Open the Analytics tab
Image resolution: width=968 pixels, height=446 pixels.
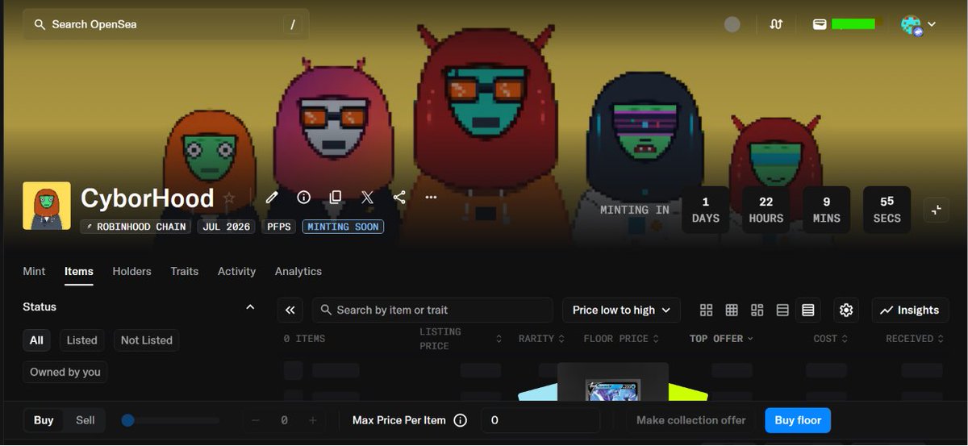point(298,271)
